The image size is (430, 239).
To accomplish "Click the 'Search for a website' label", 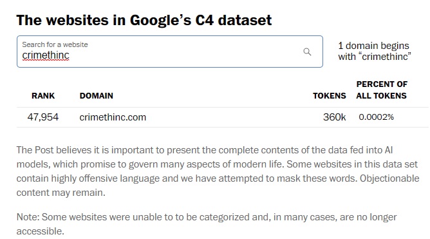I will (x=55, y=44).
